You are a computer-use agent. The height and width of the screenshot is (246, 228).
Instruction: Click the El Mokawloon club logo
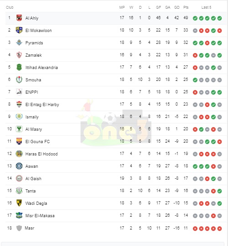tap(19, 30)
